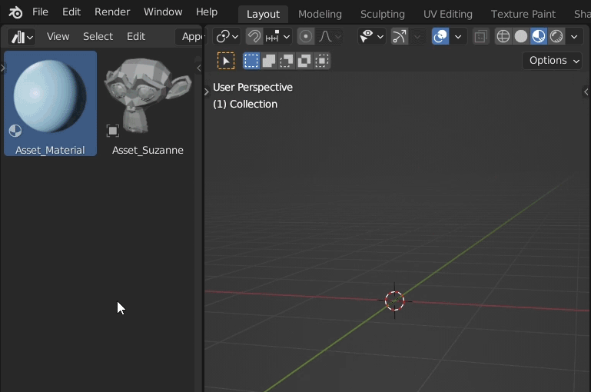Open the Asset Browser Edit menu

click(136, 37)
